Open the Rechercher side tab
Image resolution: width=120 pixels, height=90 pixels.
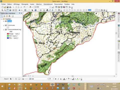tap(119, 57)
